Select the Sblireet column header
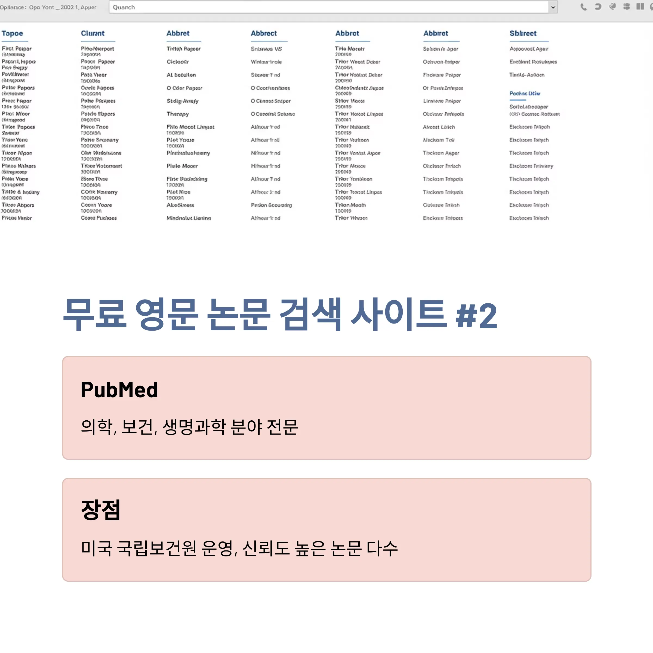This screenshot has width=653, height=653. (523, 33)
